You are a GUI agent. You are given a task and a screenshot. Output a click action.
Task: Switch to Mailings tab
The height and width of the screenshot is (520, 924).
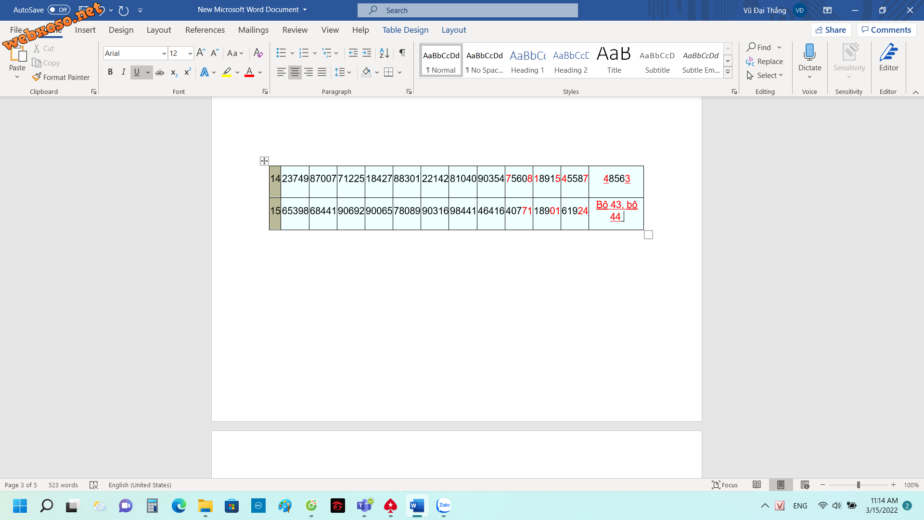[253, 30]
